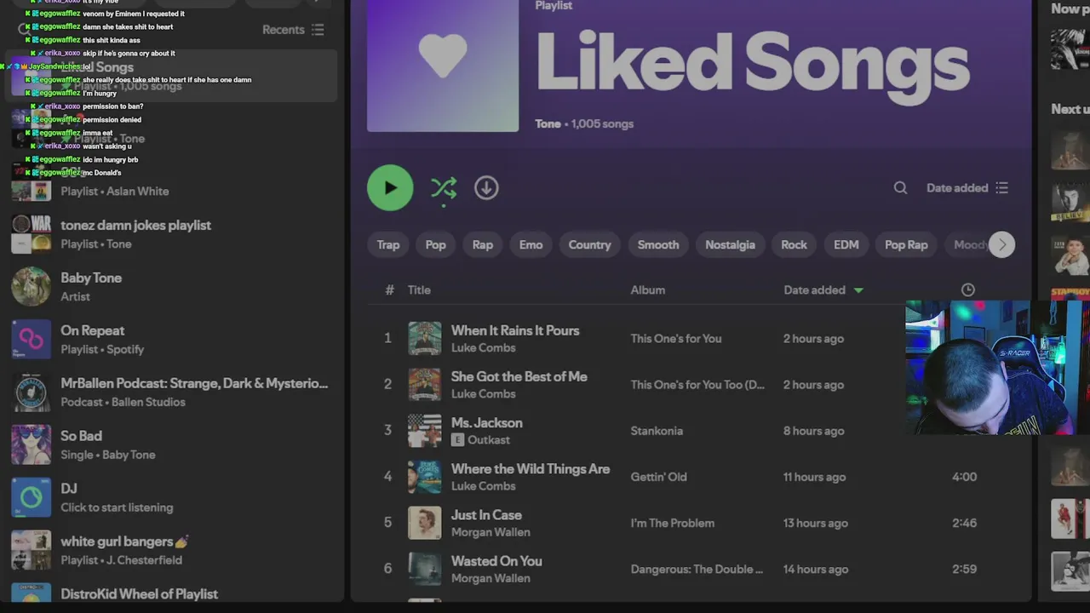This screenshot has width=1090, height=613.
Task: Select the Country genre filter
Action: coord(589,245)
